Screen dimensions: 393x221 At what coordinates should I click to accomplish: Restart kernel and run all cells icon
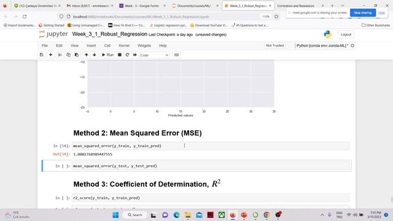[x=135, y=55]
